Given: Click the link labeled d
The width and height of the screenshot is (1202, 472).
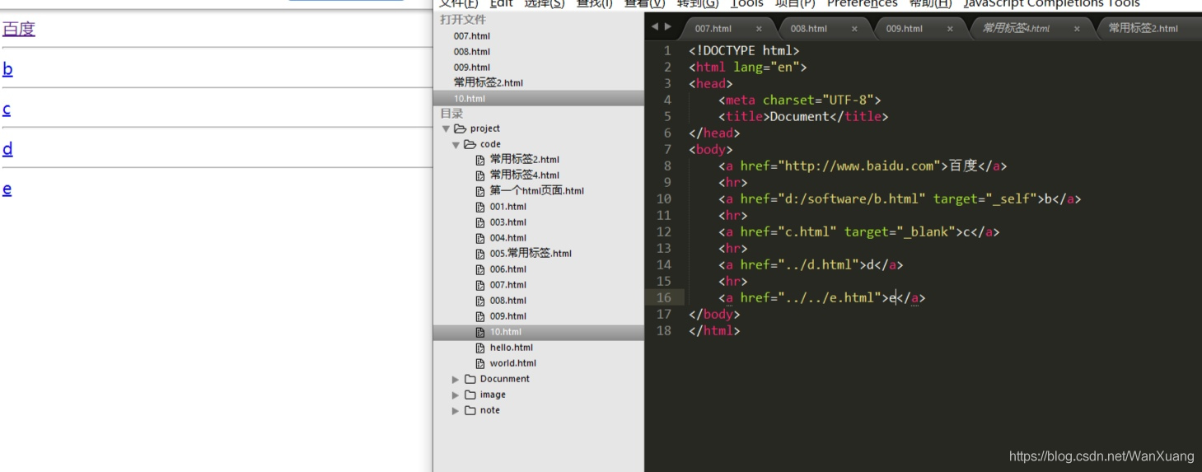Looking at the screenshot, I should click(x=7, y=149).
